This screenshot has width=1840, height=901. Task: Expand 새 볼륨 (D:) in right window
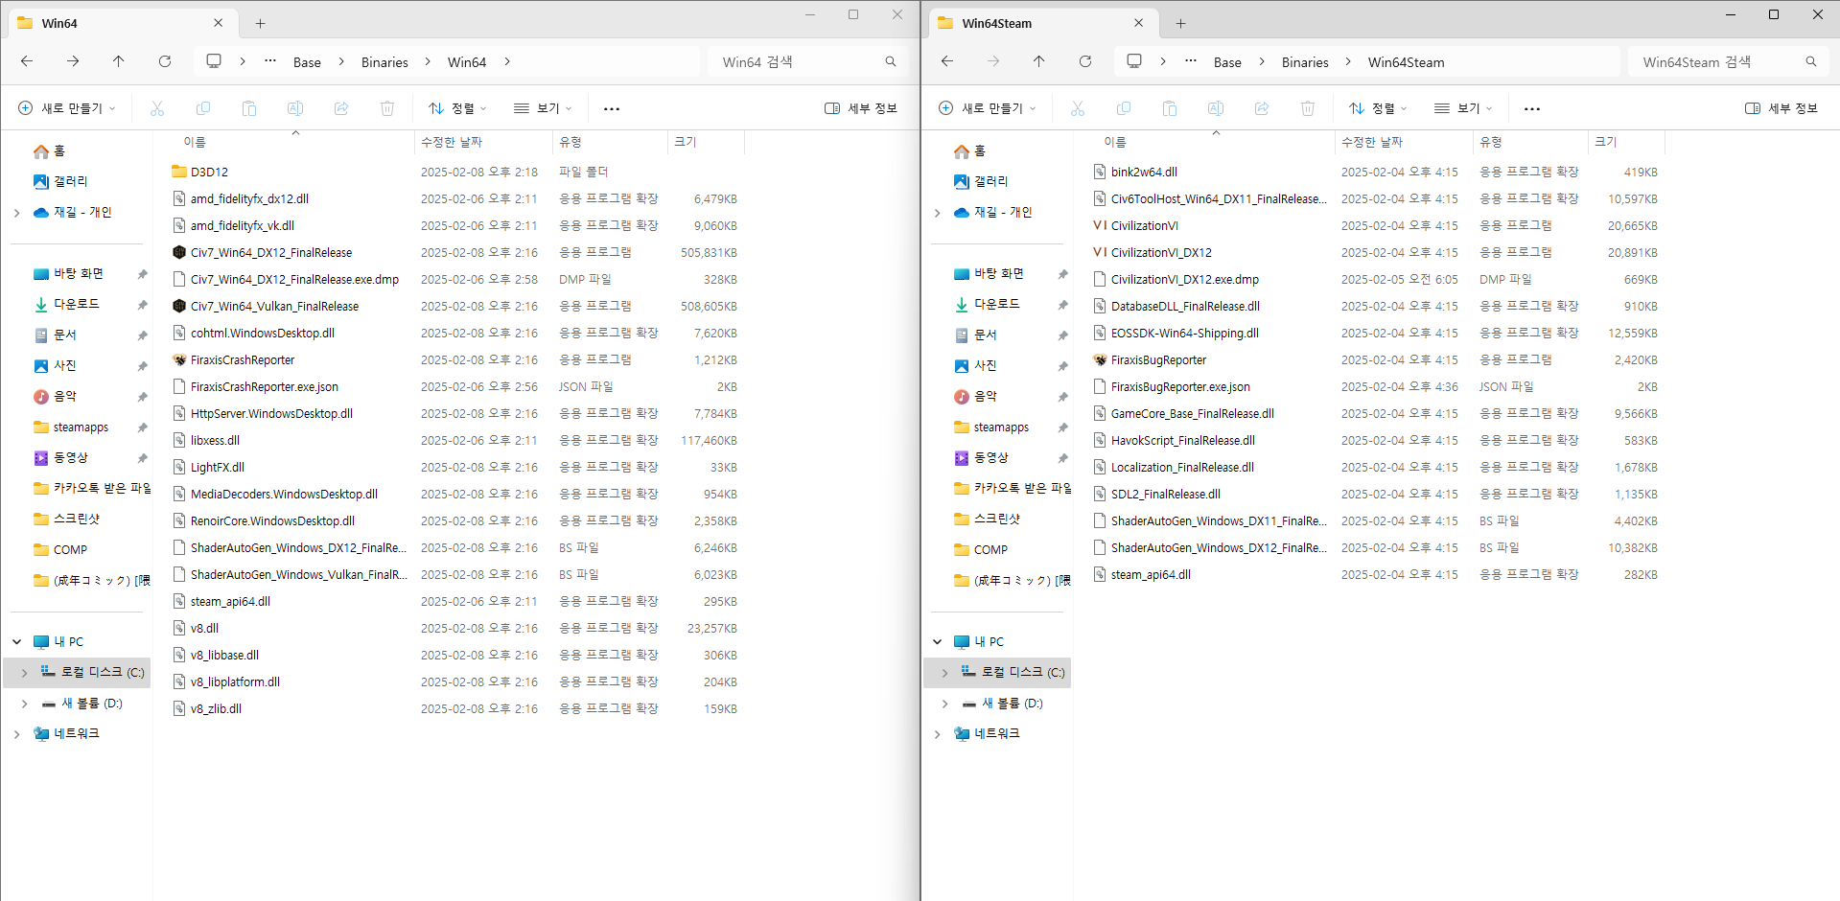944,704
